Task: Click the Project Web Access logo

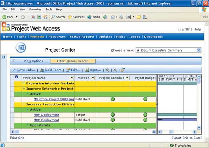Action: click(31, 27)
